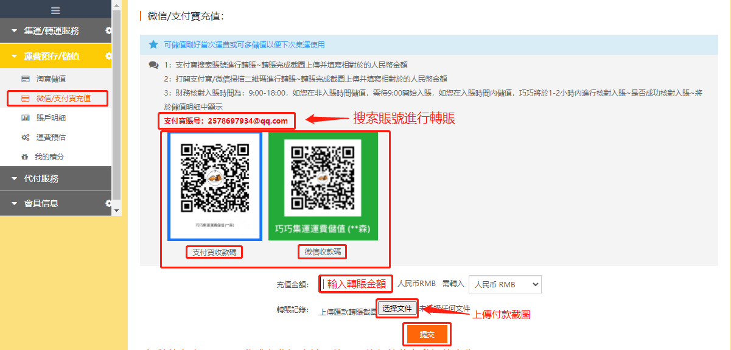The width and height of the screenshot is (731, 350).
Task: Click the gears icon beside 運費預估
Action: (x=26, y=137)
